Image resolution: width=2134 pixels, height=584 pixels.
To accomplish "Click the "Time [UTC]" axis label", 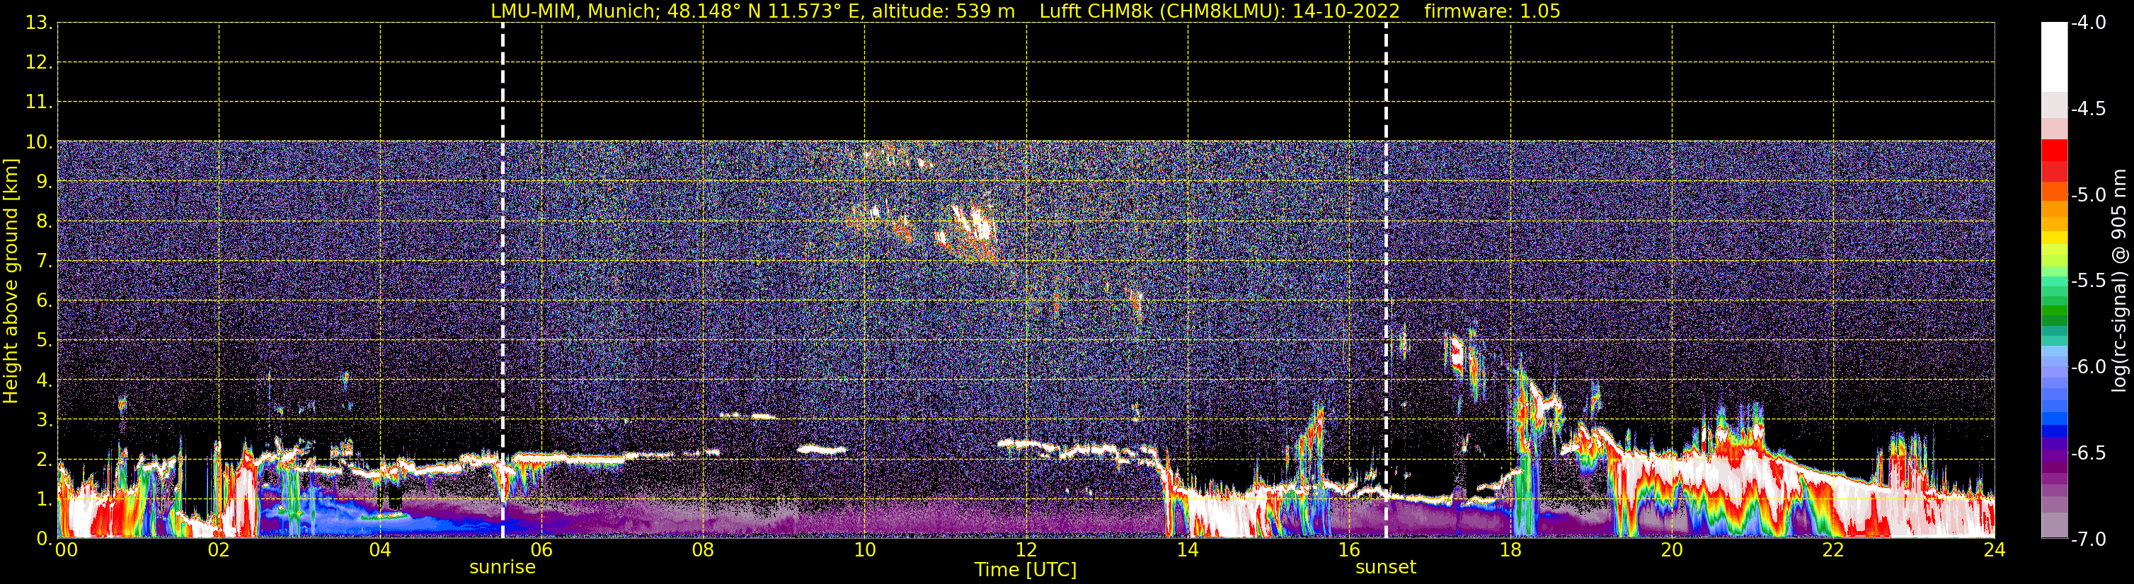I will tap(1026, 569).
